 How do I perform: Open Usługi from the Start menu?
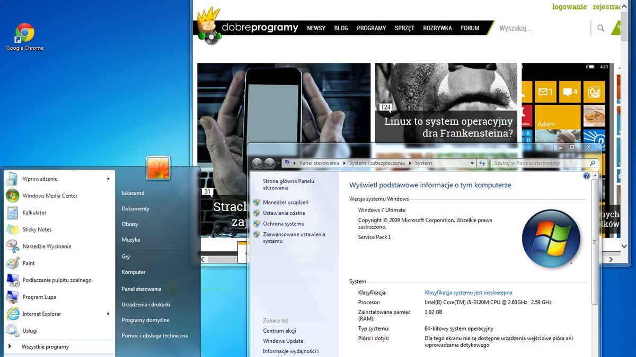coord(30,331)
